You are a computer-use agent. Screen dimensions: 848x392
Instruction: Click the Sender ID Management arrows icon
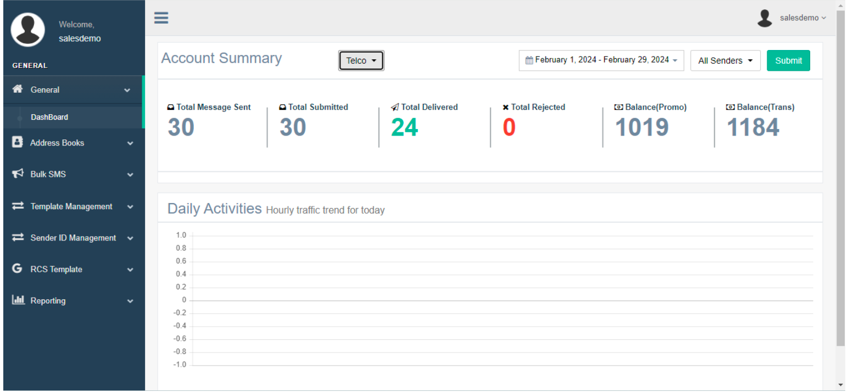coord(18,237)
